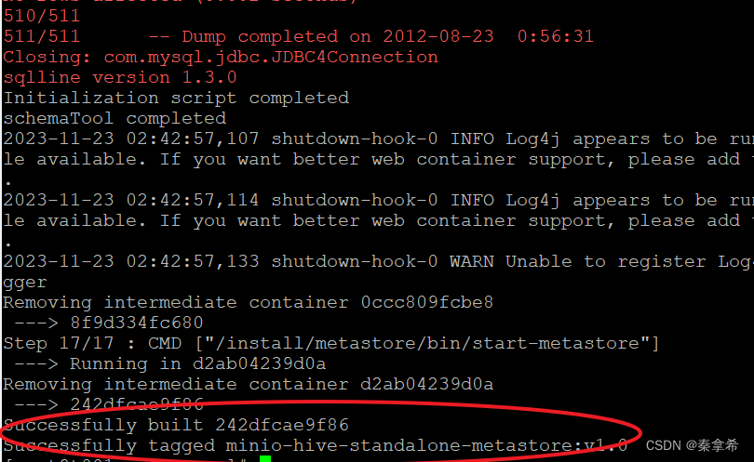
Task: Click the red '510/511' progress line
Action: [x=41, y=17]
